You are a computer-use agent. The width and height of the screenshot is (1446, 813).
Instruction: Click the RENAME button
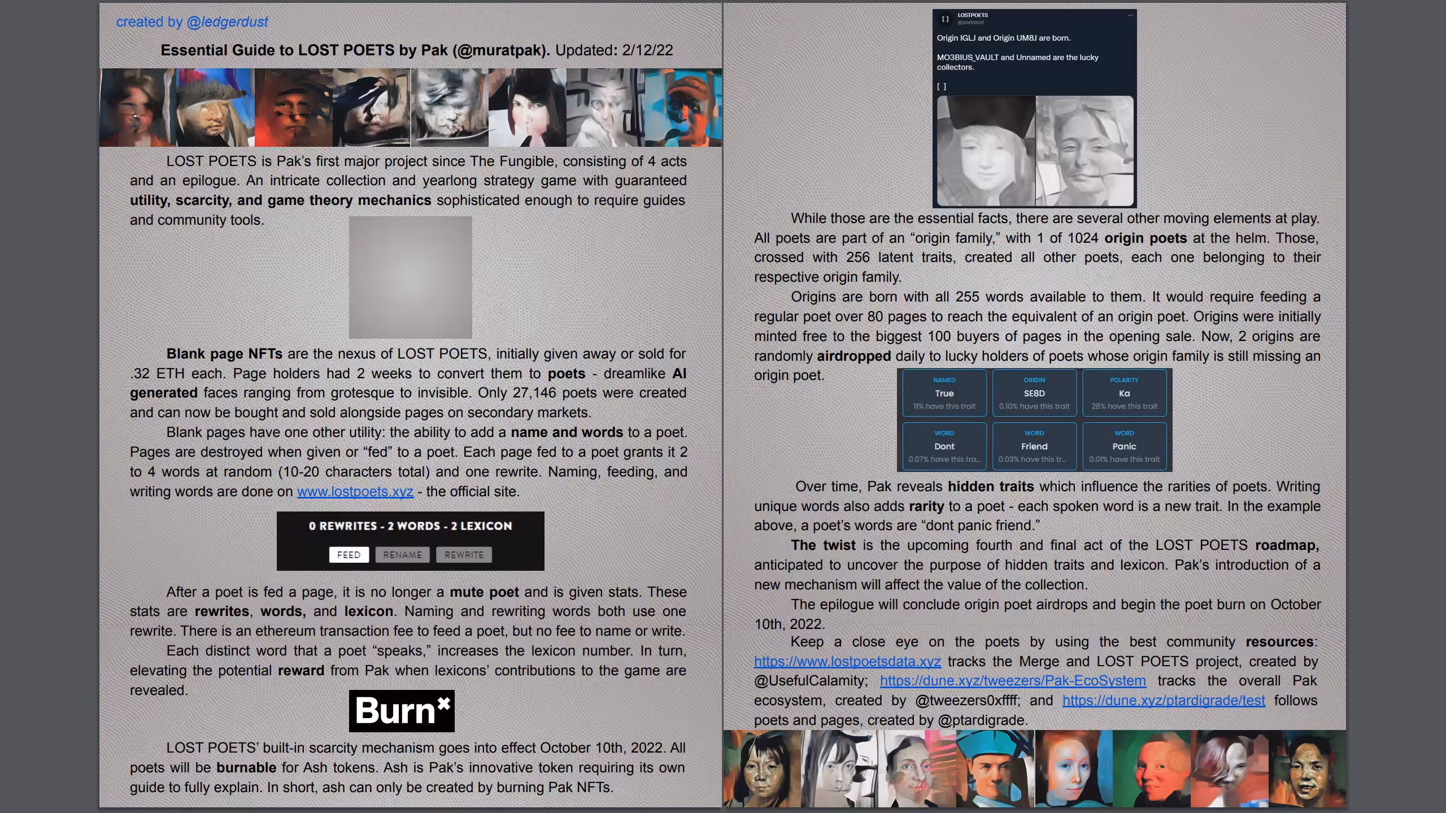point(402,554)
